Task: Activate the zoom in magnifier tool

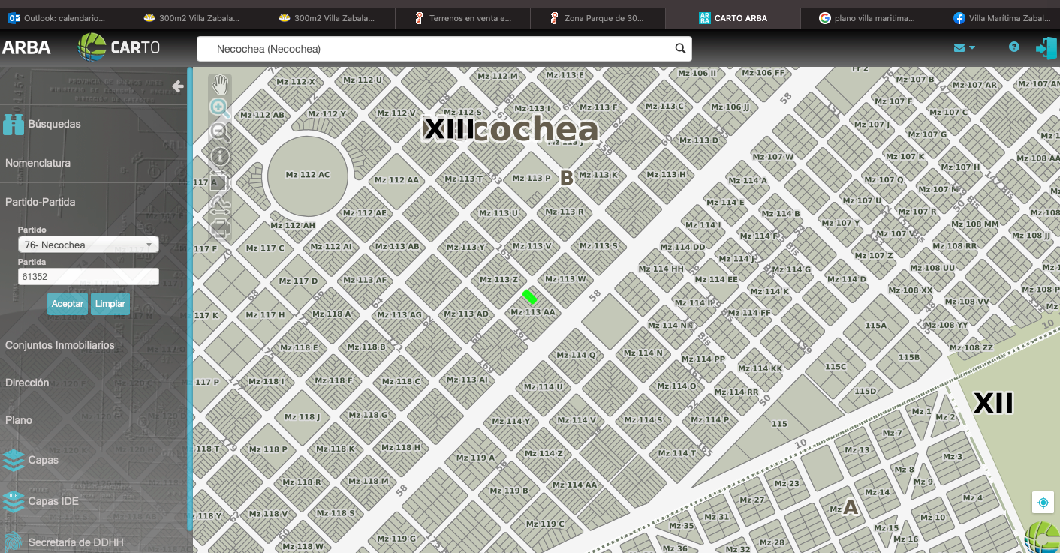Action: click(220, 108)
